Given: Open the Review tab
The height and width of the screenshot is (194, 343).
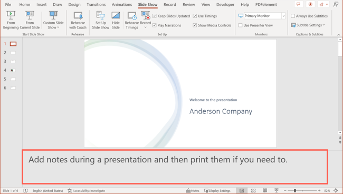Looking at the screenshot, I should (189, 4).
